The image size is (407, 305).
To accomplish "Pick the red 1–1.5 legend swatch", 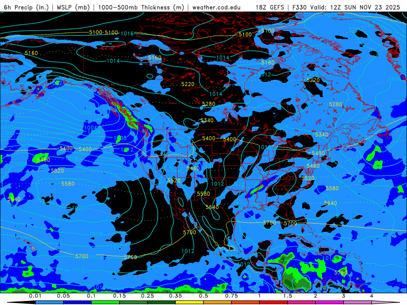I will point(274,302).
